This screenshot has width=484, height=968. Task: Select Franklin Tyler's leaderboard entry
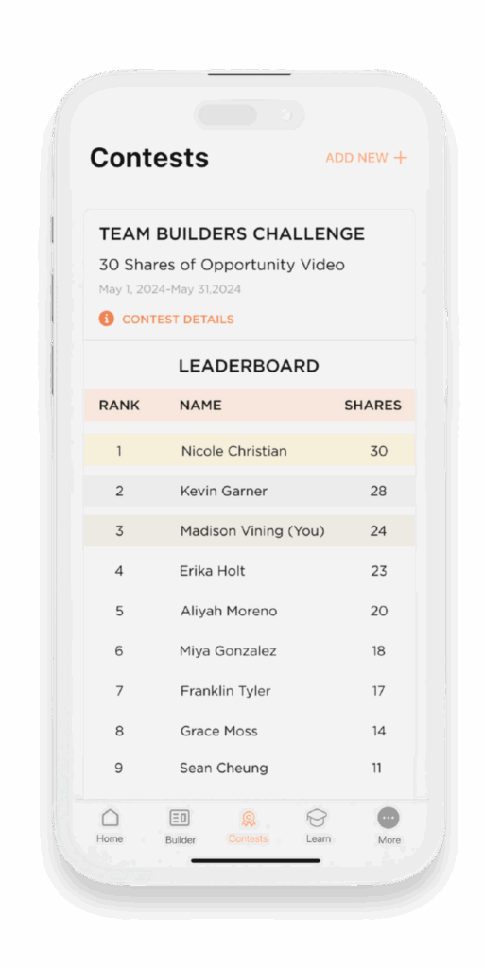[x=250, y=691]
